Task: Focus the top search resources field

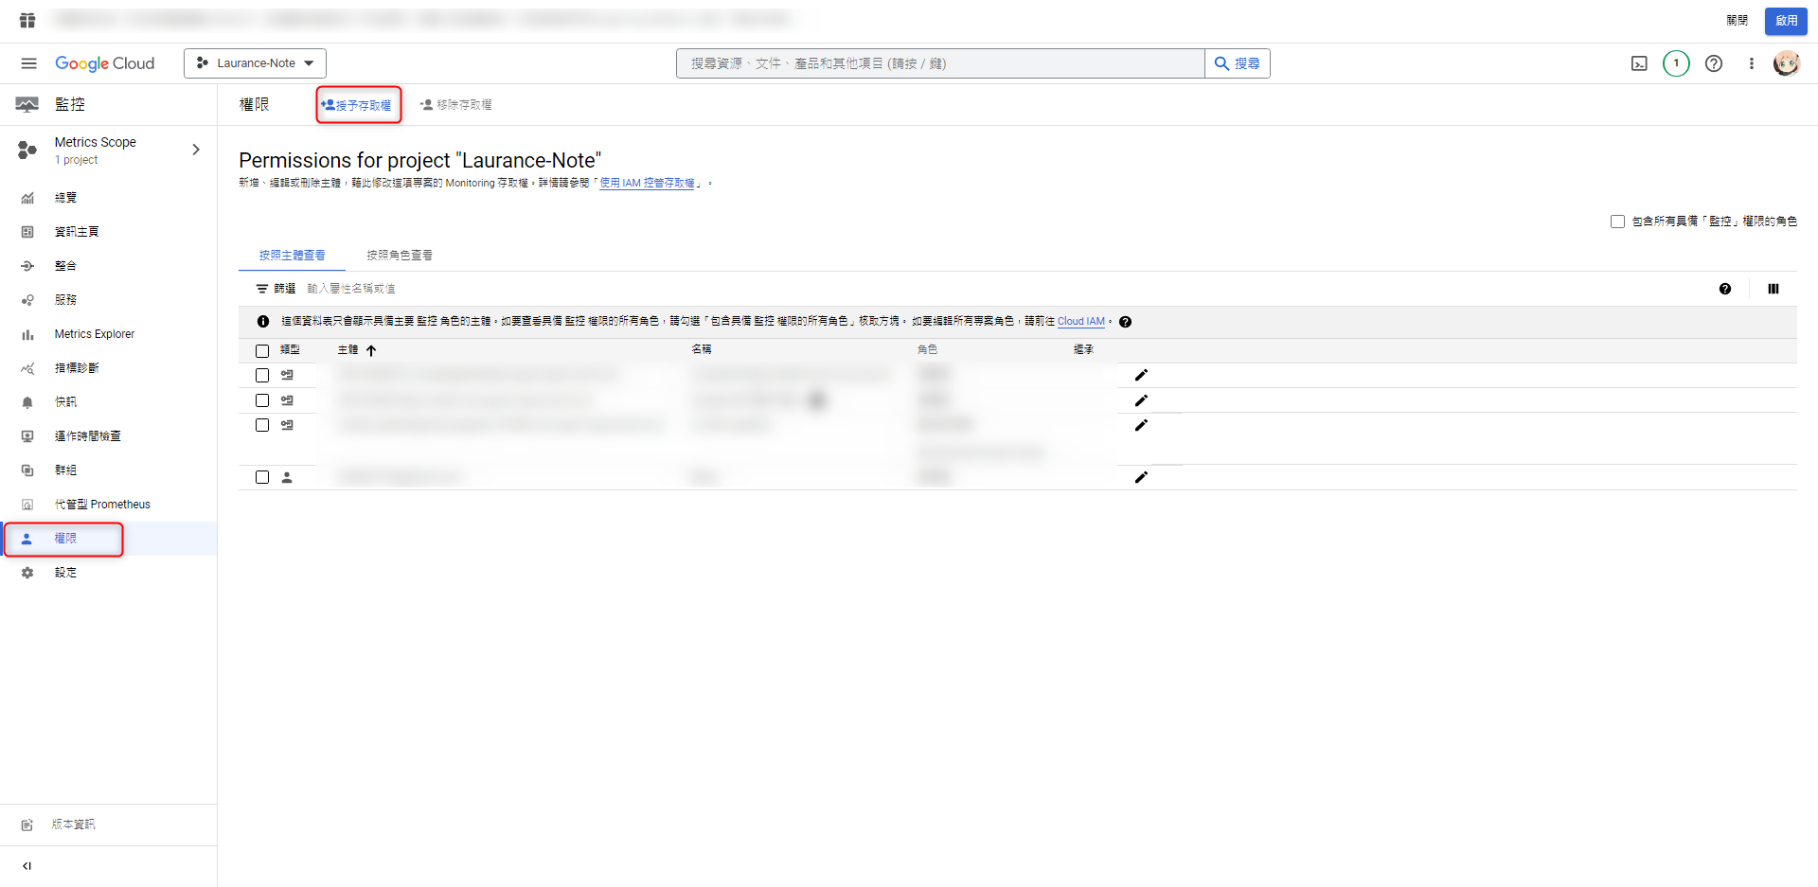Action: (940, 63)
